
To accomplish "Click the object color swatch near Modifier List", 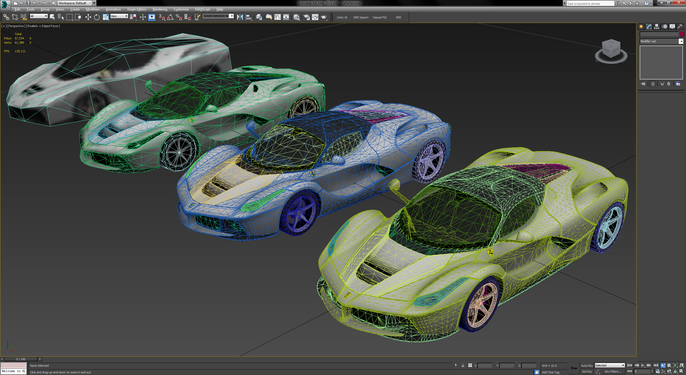I will [x=682, y=34].
